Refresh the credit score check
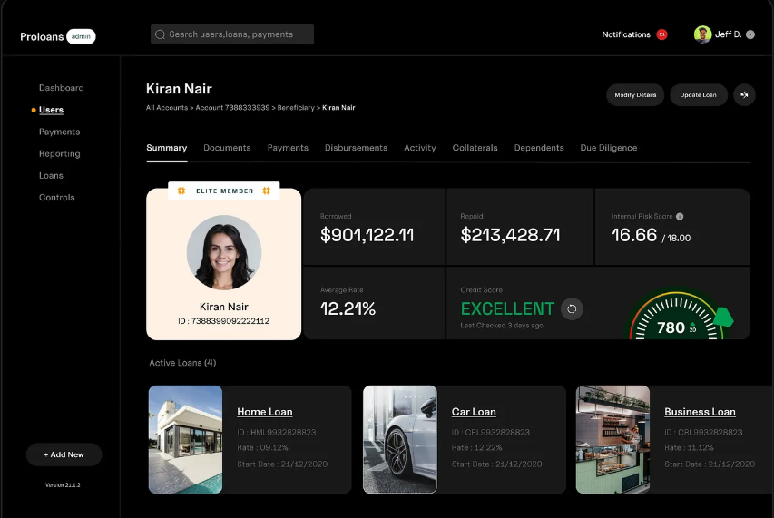The height and width of the screenshot is (518, 774). pos(572,308)
